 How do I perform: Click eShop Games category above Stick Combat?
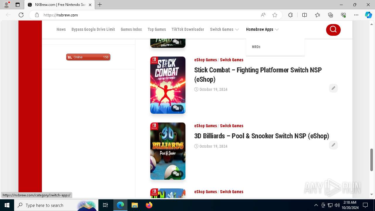pyautogui.click(x=205, y=60)
